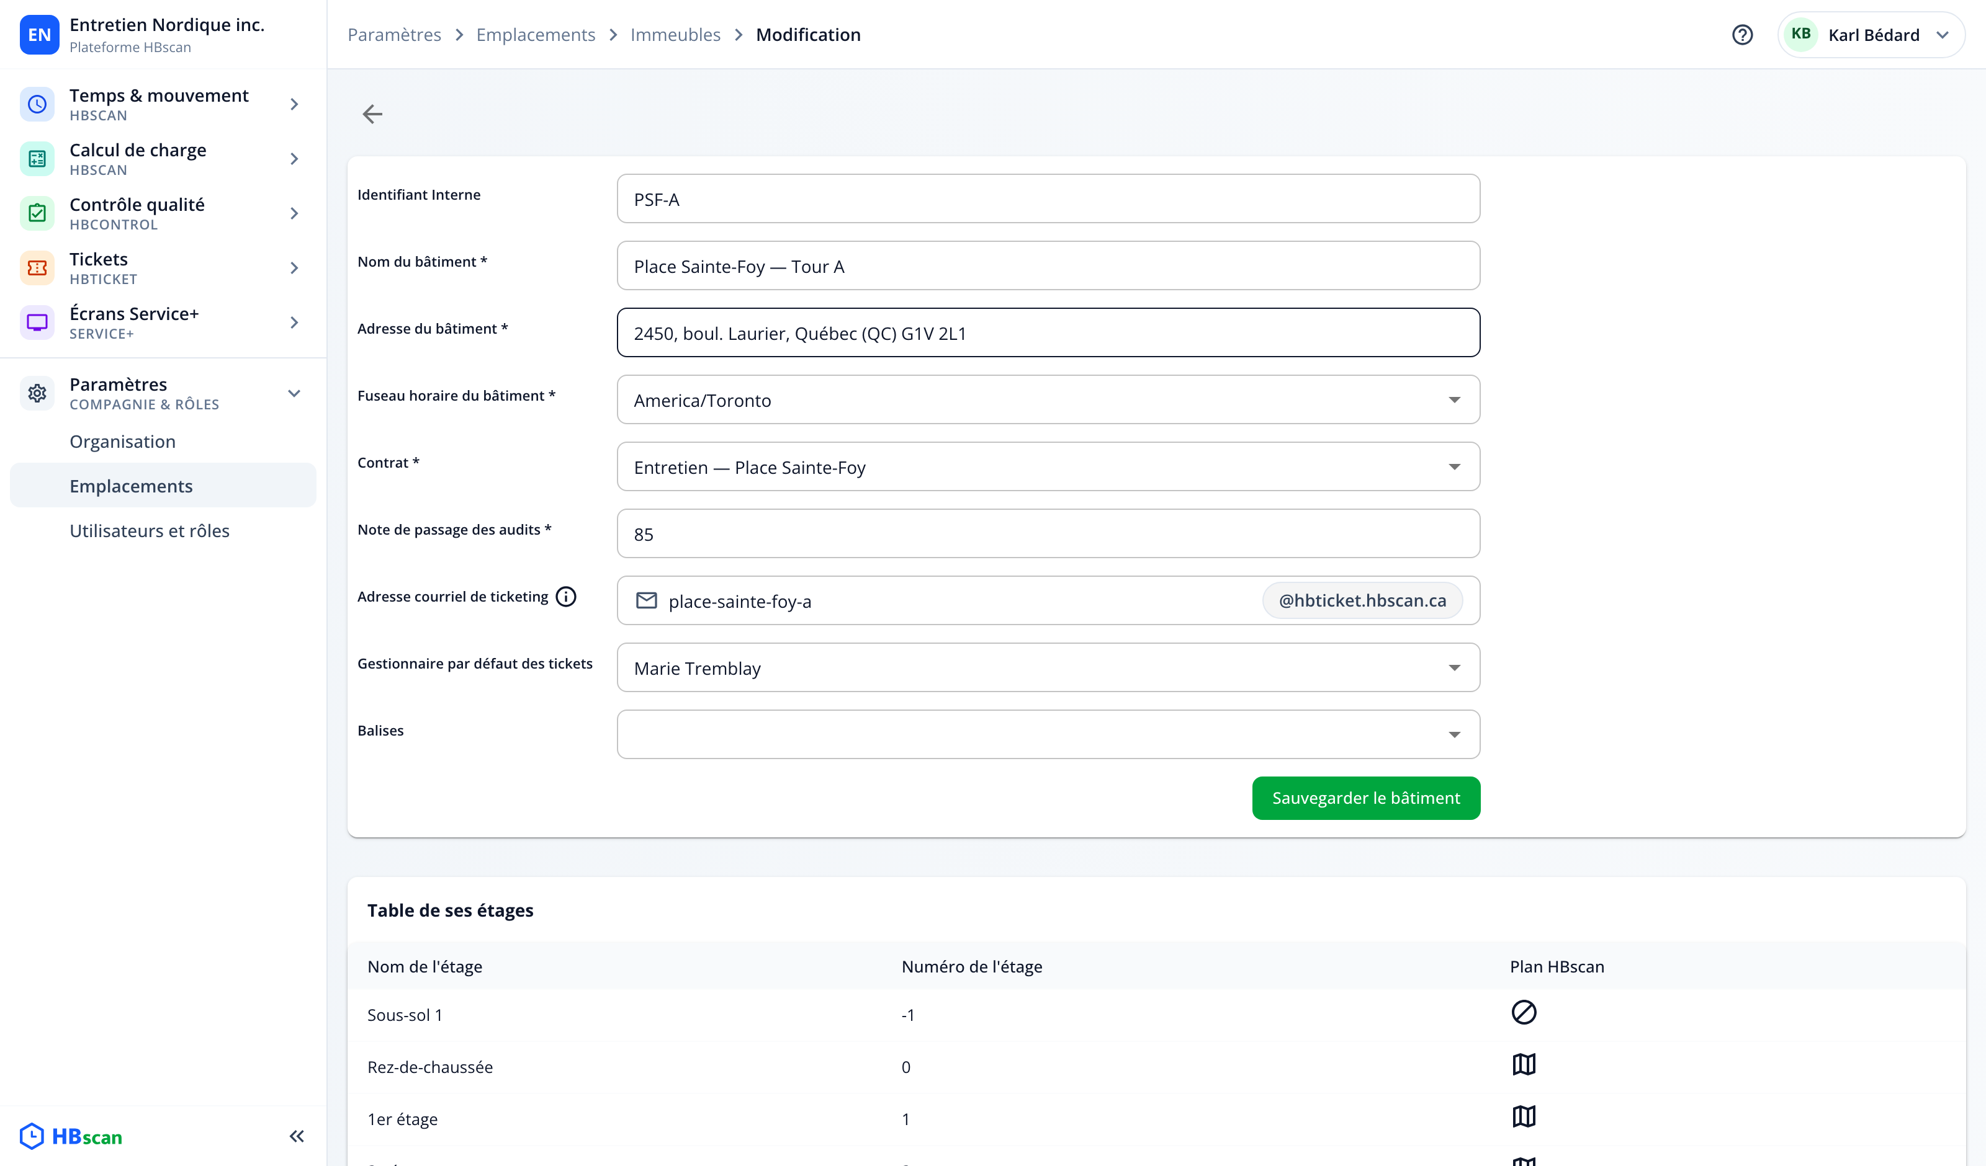Open the Contrat dropdown
Screen dimensions: 1986x1166
click(1048, 466)
